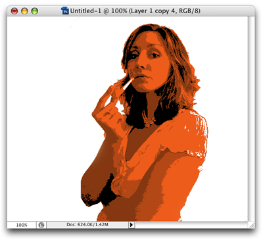Click the window resize grip corner

tap(251, 225)
